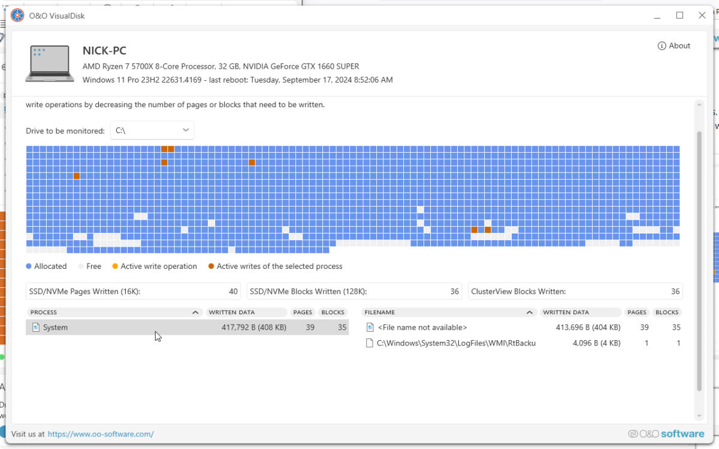This screenshot has width=719, height=449.
Task: Click the sort chevron on the PROCESS column
Action: pos(195,312)
